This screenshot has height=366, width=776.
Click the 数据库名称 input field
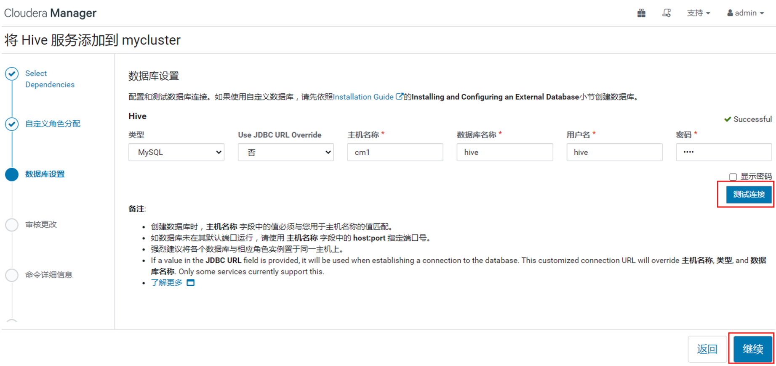click(505, 152)
